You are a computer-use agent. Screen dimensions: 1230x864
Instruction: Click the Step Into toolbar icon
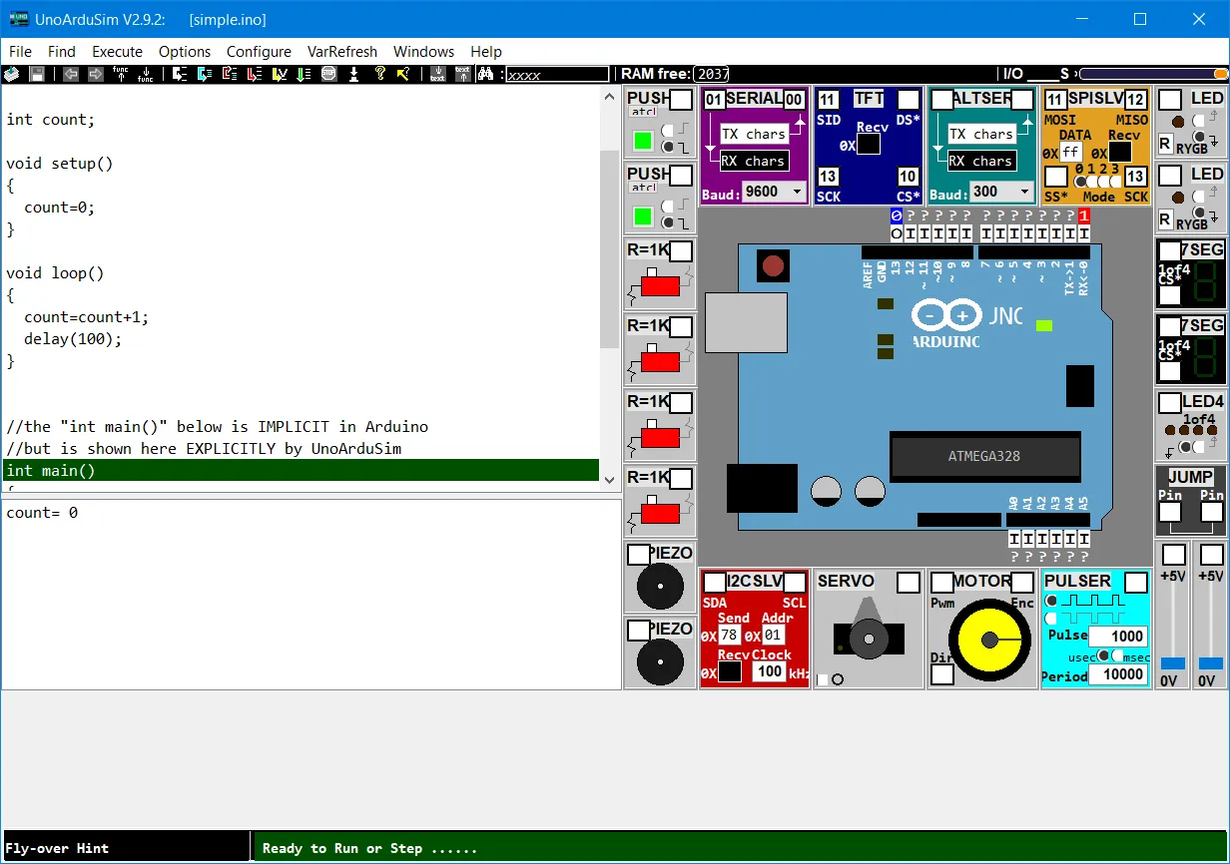tap(180, 74)
